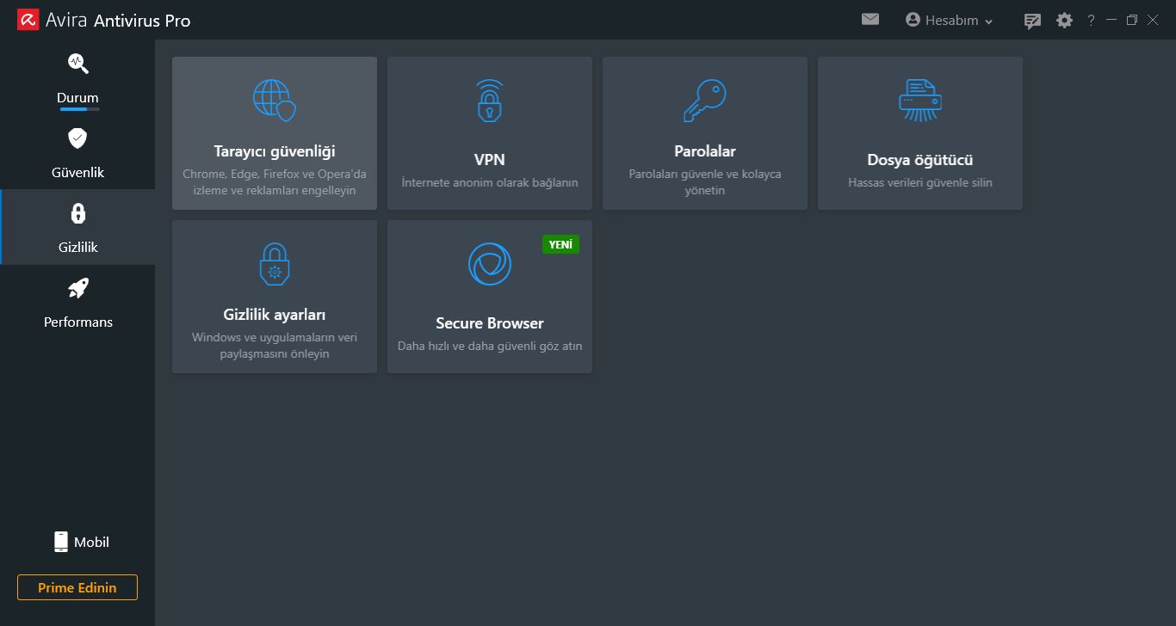Click the Dosya öğütücü shredder icon
Screen dimensions: 1176x626
click(920, 101)
